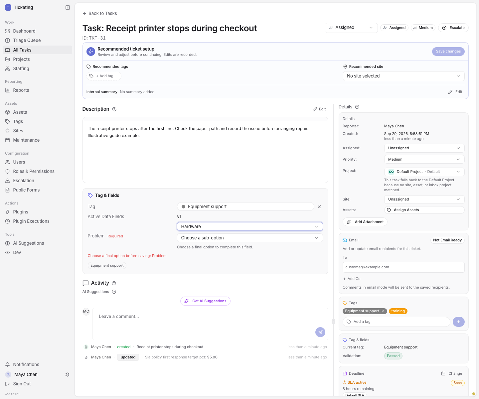The width and height of the screenshot is (479, 399).
Task: Expand the Assigned Unassigned dropdown
Action: pos(424,148)
